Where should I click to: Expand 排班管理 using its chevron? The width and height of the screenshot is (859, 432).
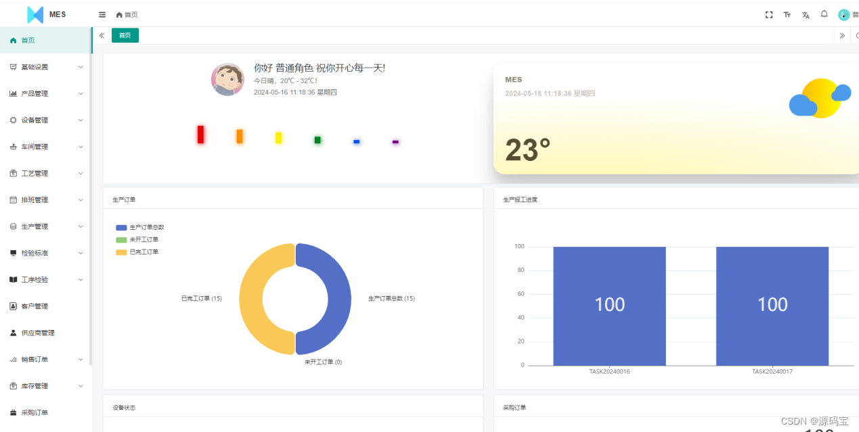coord(81,200)
